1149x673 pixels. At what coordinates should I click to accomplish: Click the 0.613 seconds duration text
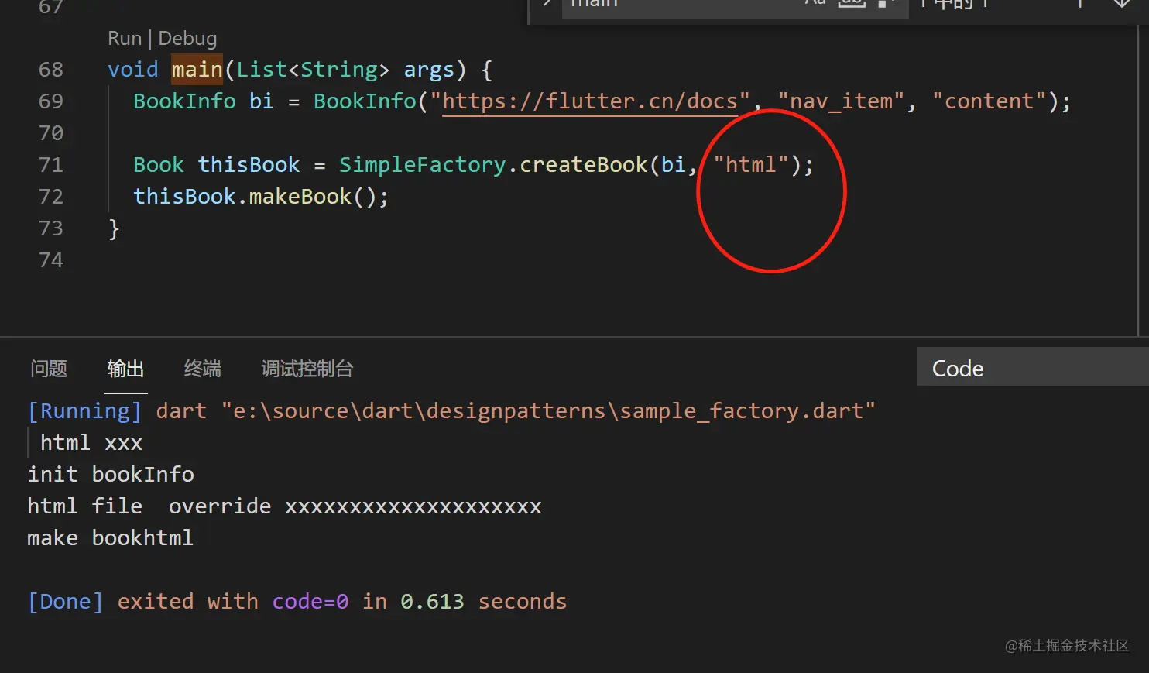[483, 601]
